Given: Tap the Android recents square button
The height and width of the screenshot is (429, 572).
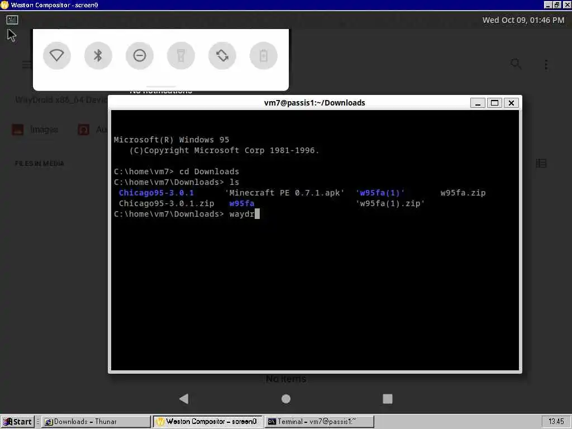Looking at the screenshot, I should pos(388,399).
